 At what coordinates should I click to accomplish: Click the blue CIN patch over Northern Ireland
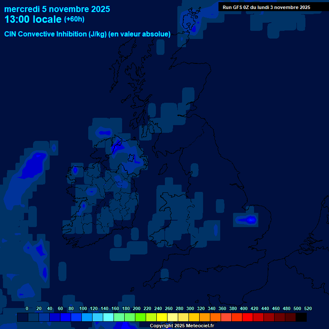click(x=117, y=147)
